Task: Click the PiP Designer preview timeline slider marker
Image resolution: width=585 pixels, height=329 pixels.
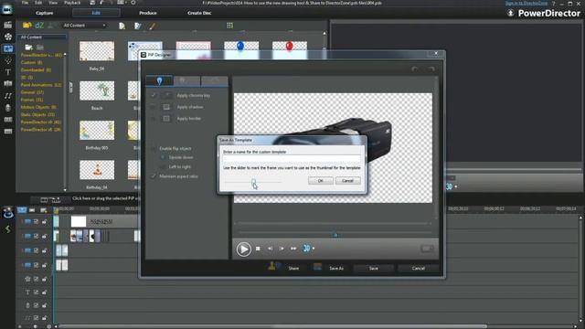Action: pyautogui.click(x=335, y=235)
